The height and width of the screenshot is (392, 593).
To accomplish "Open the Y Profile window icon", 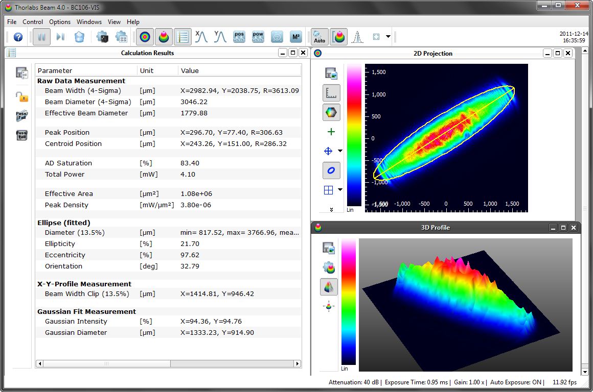I will [220, 37].
